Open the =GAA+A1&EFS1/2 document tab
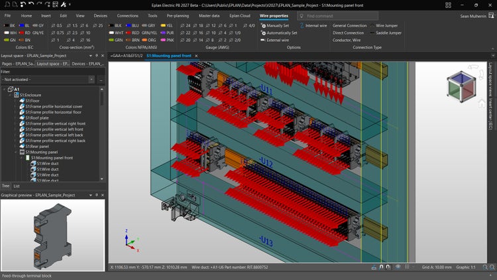This screenshot has width=497, height=280. pos(126,56)
